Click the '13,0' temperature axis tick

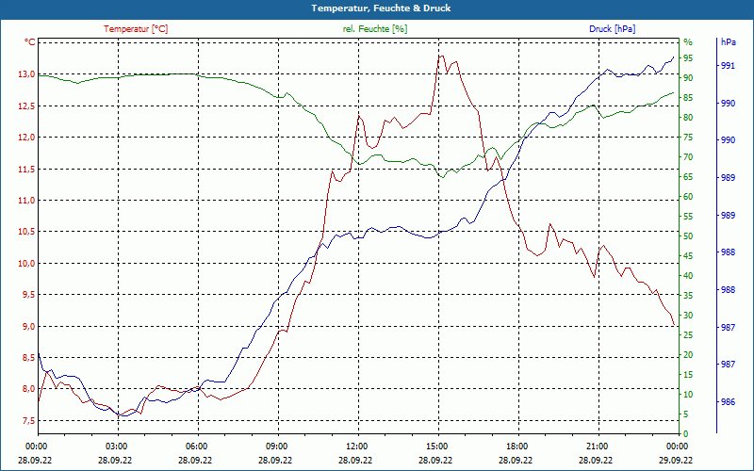tap(27, 74)
